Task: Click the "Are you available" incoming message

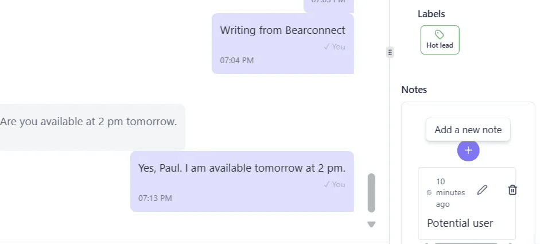Action: [x=88, y=122]
